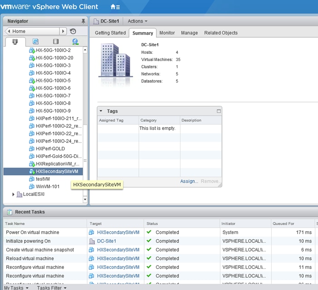This screenshot has height=290, width=318.
Task: Click Assign link in Tags panel
Action: pos(189,181)
